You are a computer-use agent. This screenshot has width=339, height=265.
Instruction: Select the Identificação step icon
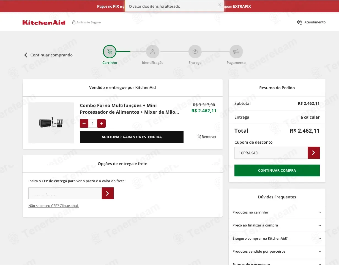pyautogui.click(x=153, y=51)
